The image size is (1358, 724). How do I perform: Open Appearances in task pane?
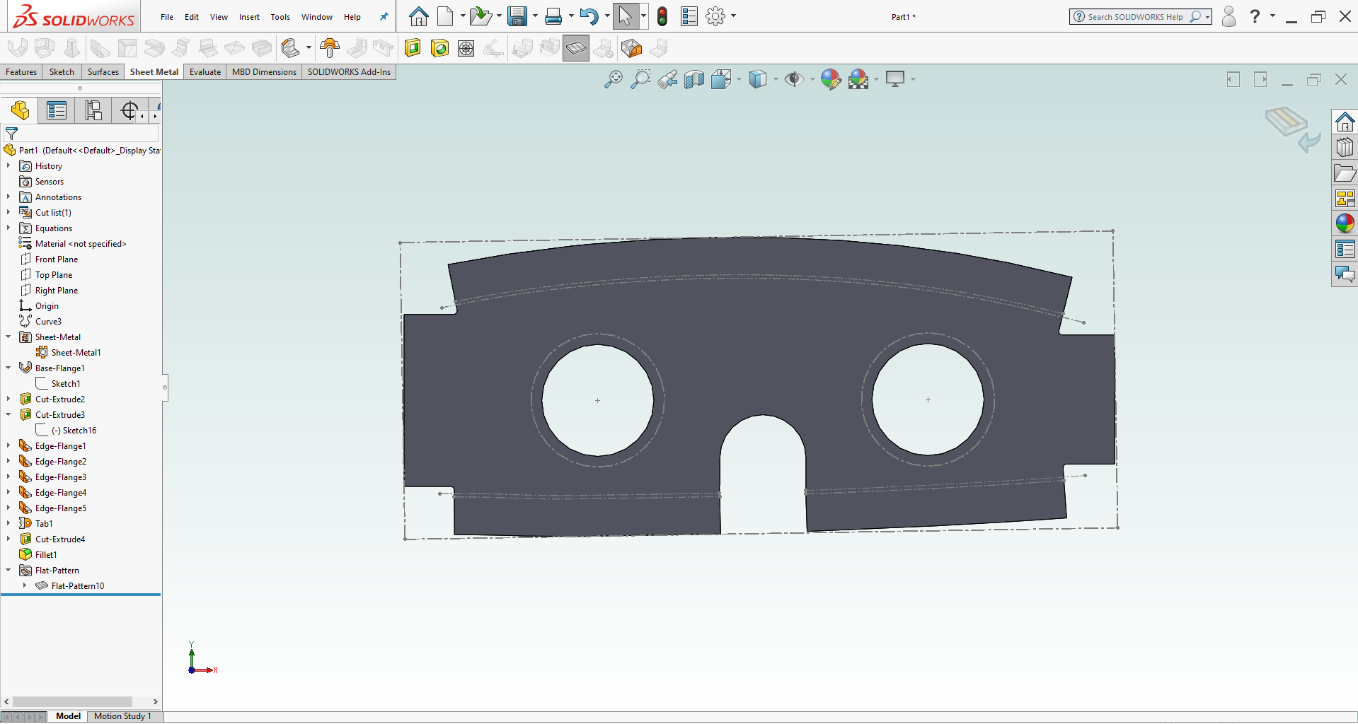(x=1345, y=223)
